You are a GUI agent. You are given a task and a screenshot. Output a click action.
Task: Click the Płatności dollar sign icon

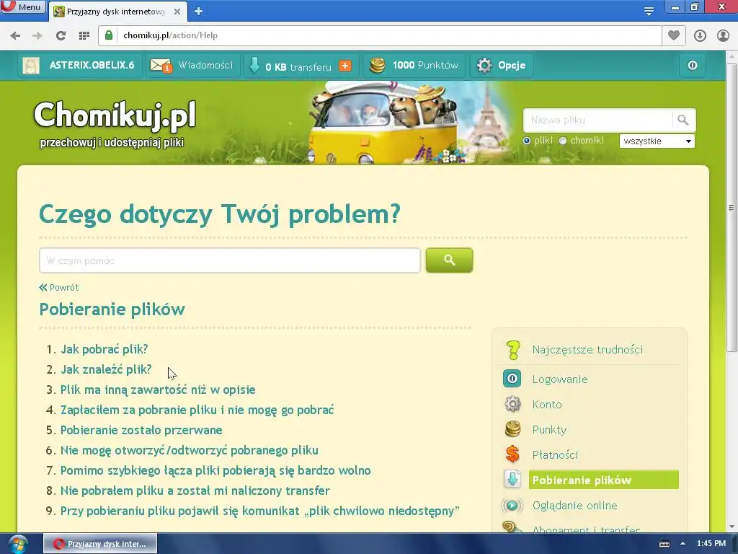pyautogui.click(x=512, y=454)
